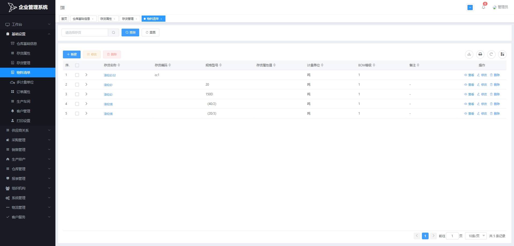The image size is (514, 246).
Task: Expand the 系统管理 sidebar menu
Action: [28, 198]
